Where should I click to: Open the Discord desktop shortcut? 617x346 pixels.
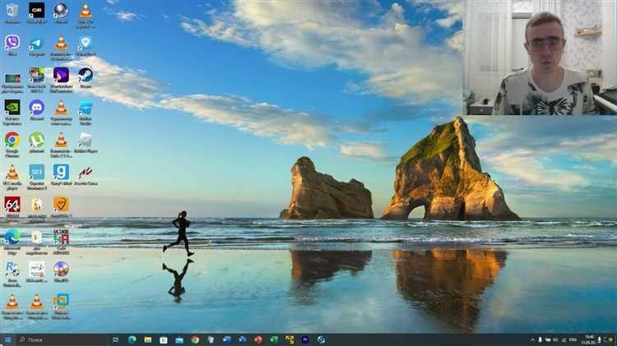click(x=36, y=108)
